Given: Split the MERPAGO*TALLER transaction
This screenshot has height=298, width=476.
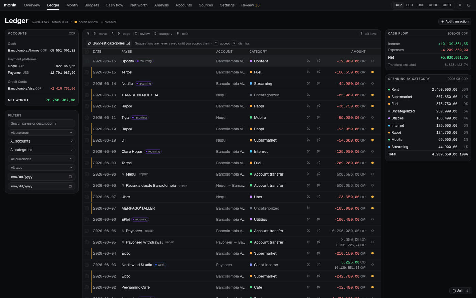Looking at the screenshot, I should click(309, 208).
